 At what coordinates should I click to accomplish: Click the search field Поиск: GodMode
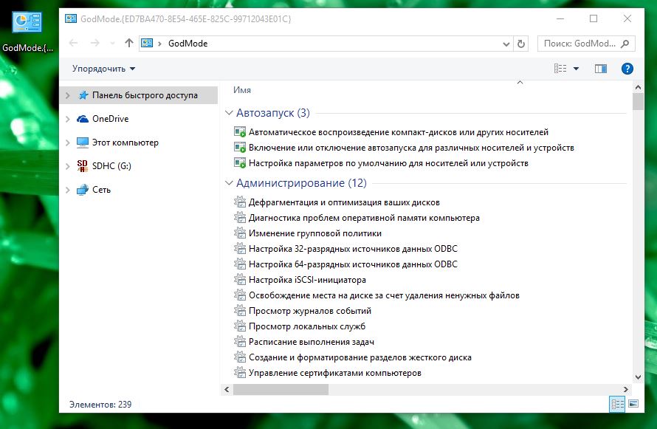(578, 44)
